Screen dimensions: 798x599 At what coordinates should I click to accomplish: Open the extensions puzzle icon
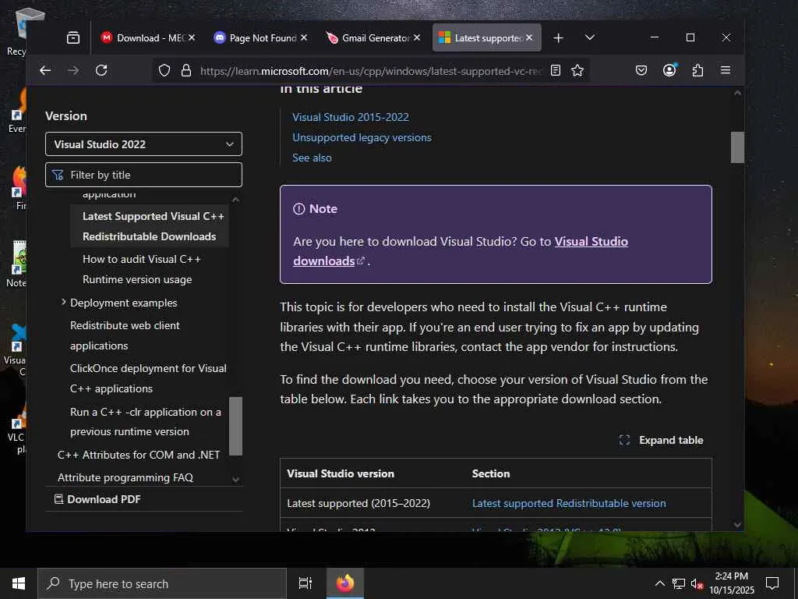coord(697,70)
